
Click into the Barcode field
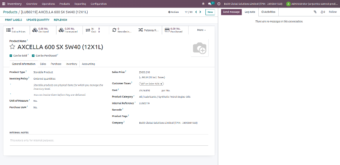click(x=173, y=110)
